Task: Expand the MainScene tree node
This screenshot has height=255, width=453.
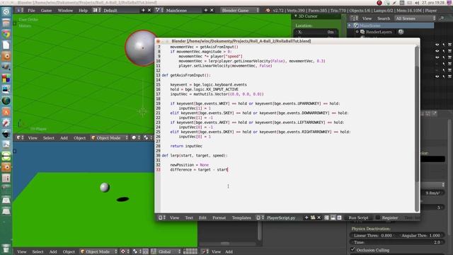Action: 350,25
